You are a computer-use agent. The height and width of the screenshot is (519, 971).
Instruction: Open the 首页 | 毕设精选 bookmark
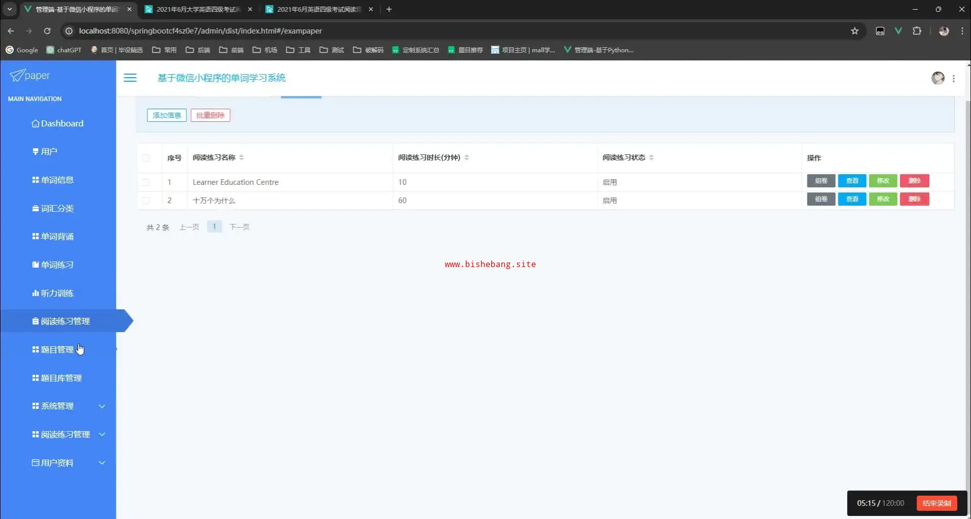(116, 50)
